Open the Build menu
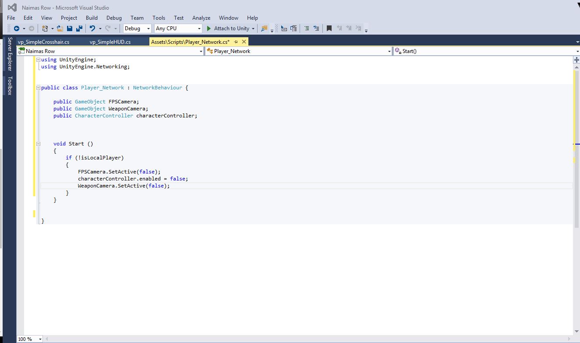 [92, 18]
